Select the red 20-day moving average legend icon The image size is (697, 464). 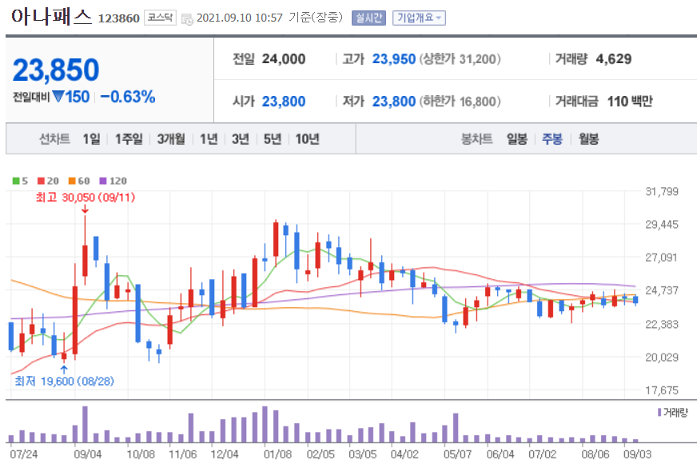41,181
